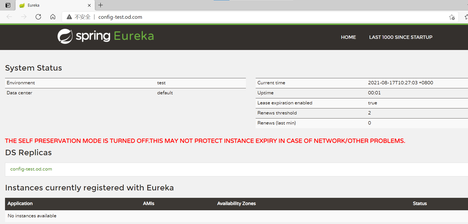Click the not-secure warning triangle icon
The image size is (468, 224).
[x=69, y=17]
